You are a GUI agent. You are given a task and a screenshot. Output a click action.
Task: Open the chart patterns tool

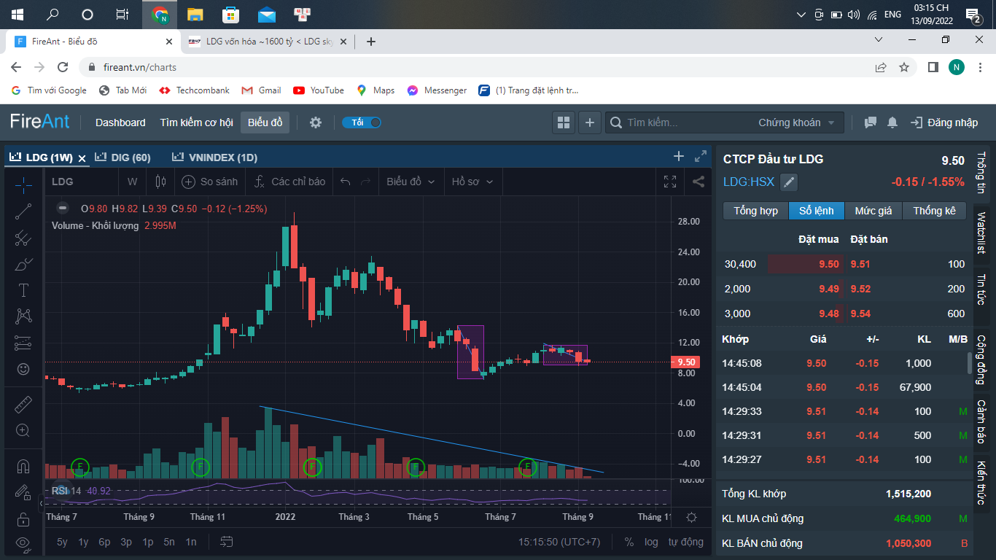pyautogui.click(x=23, y=316)
